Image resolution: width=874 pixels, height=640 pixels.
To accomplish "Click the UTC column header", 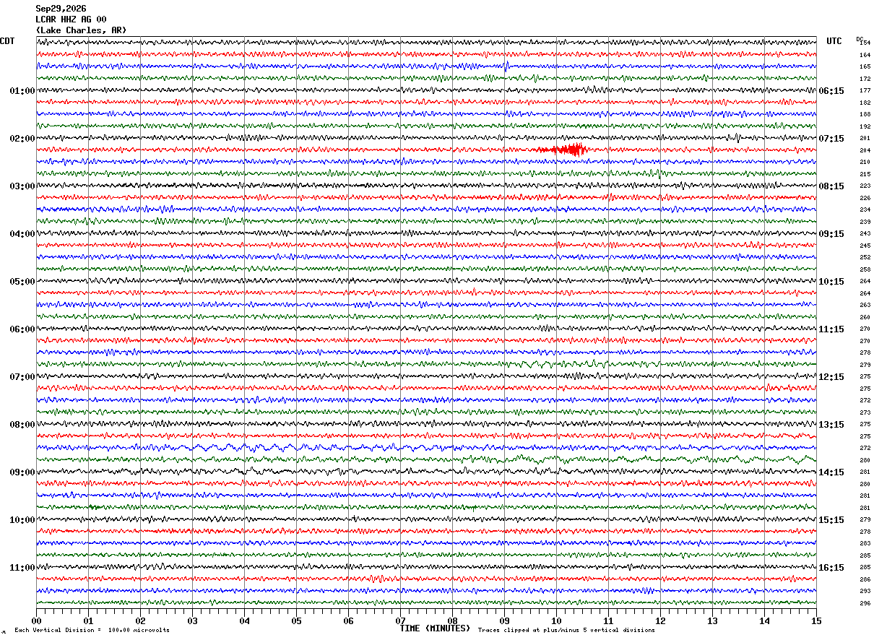I will pos(834,41).
